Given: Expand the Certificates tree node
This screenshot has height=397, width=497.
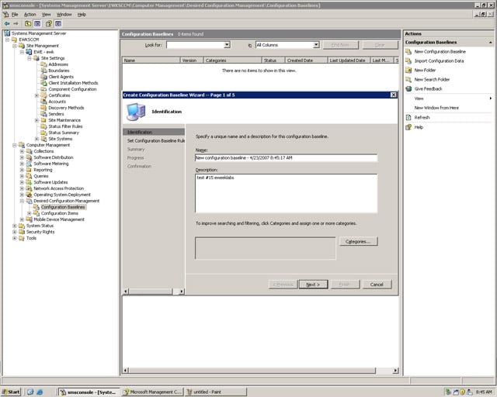Looking at the screenshot, I should coord(36,95).
